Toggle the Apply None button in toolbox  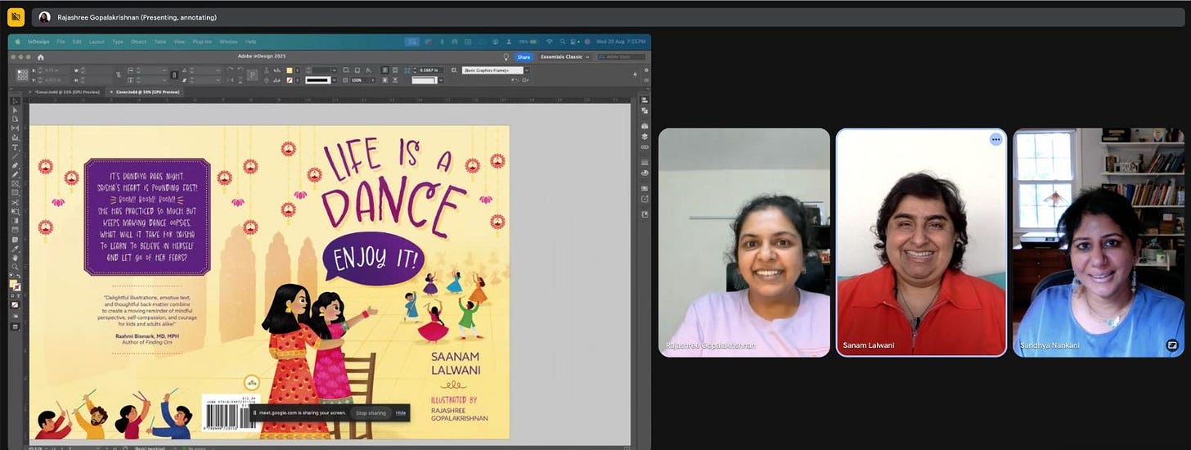pos(15,304)
